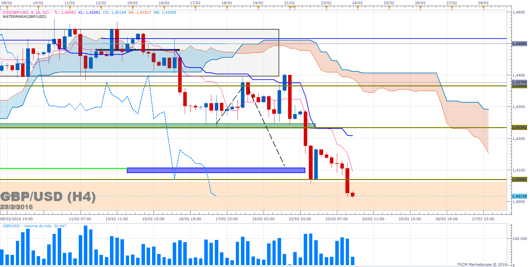Click the 15/02 date label at top
530x267 pixels.
[x=132, y=3]
